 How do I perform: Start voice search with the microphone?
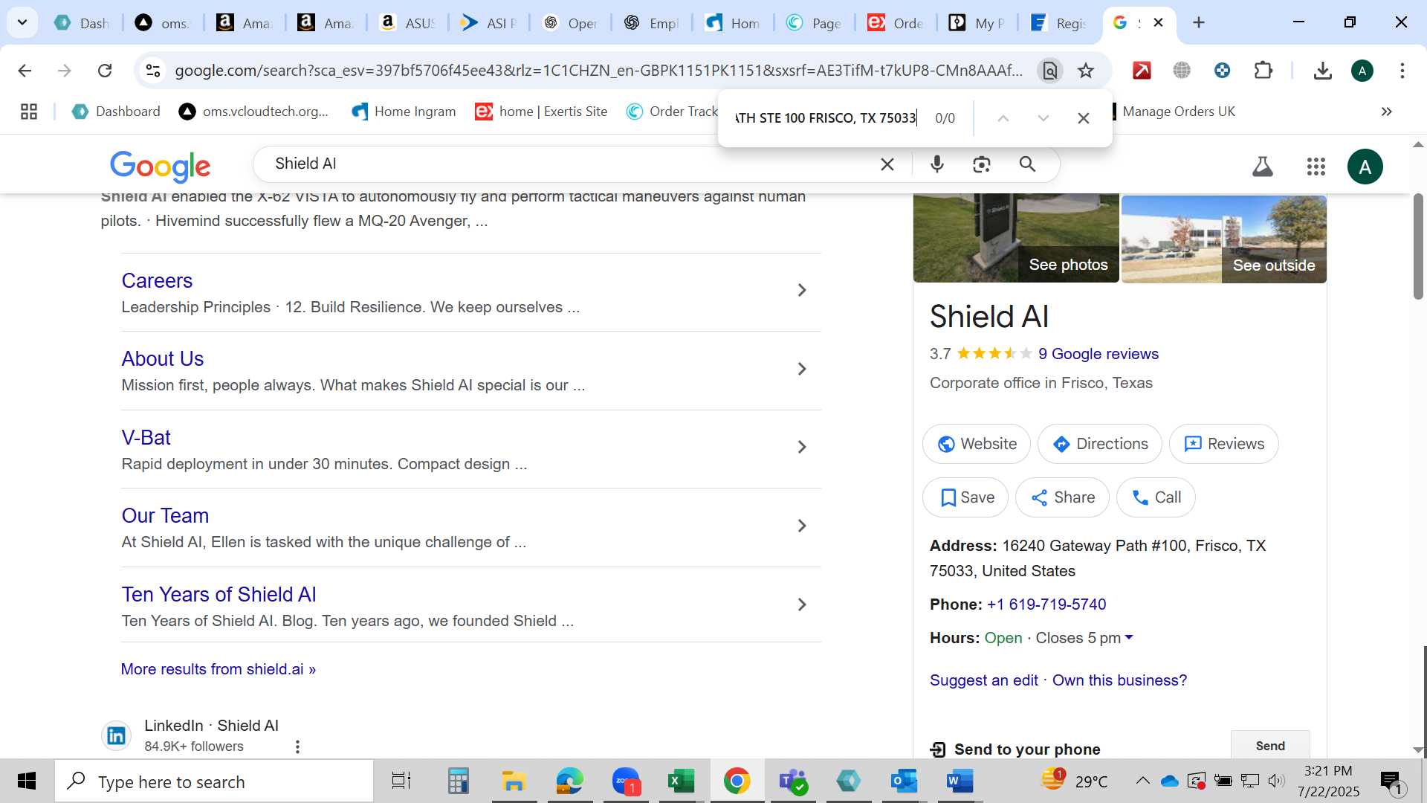(936, 164)
